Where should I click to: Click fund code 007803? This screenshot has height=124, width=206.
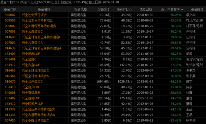pos(10,32)
